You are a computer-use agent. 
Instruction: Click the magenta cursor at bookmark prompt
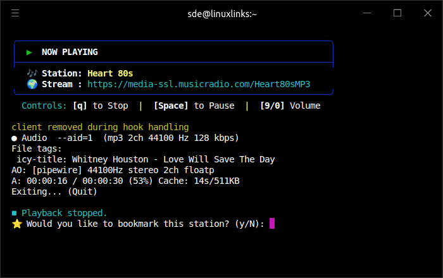(272, 224)
